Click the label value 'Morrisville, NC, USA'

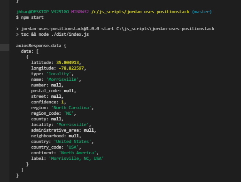(76, 158)
